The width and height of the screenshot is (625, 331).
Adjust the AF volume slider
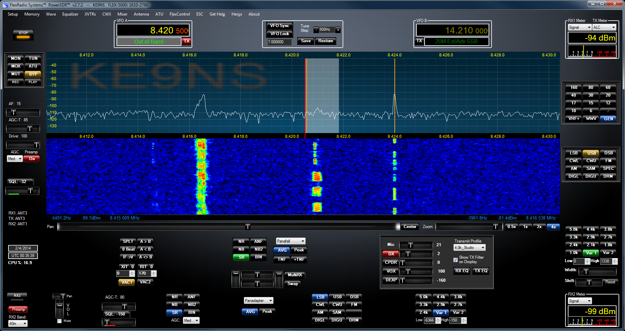pyautogui.click(x=23, y=112)
